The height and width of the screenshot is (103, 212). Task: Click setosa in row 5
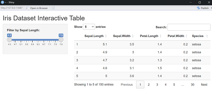click(196, 76)
